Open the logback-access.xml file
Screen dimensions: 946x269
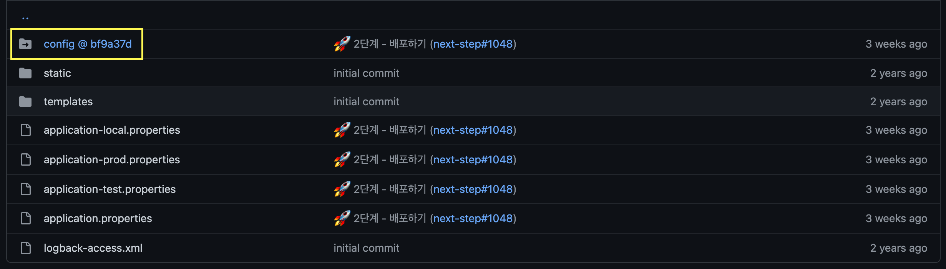point(93,248)
